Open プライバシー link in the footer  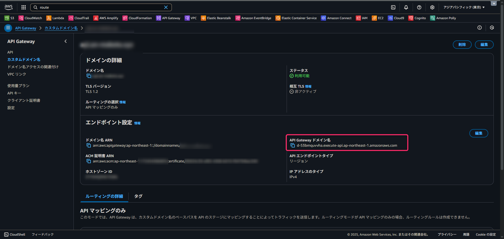click(447, 235)
